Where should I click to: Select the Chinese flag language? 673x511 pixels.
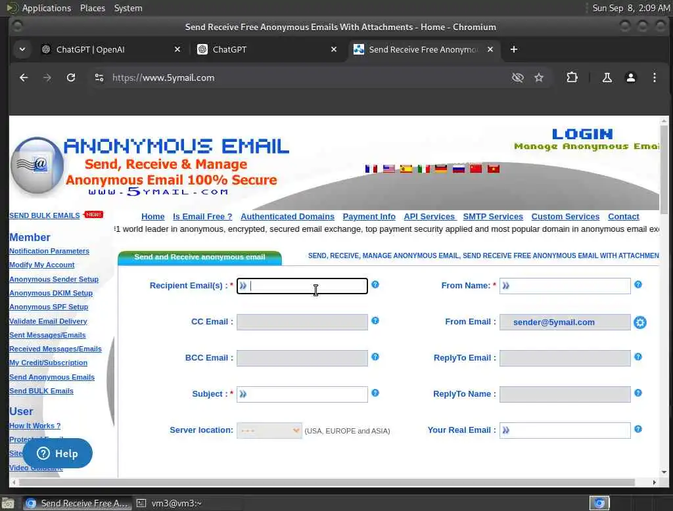pos(476,169)
